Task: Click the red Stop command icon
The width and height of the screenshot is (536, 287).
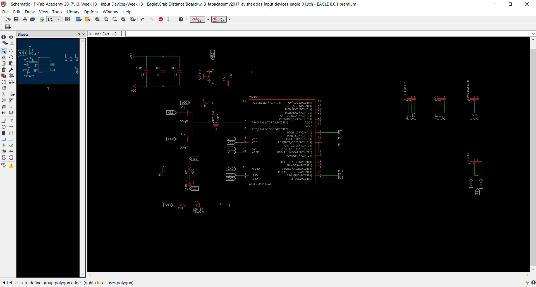Action: pos(161,19)
